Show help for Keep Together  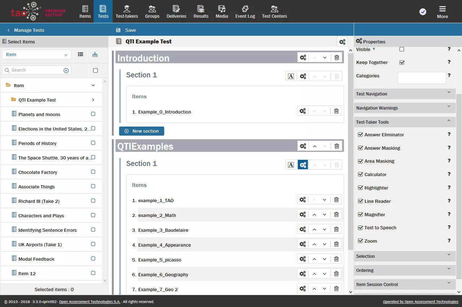[449, 62]
